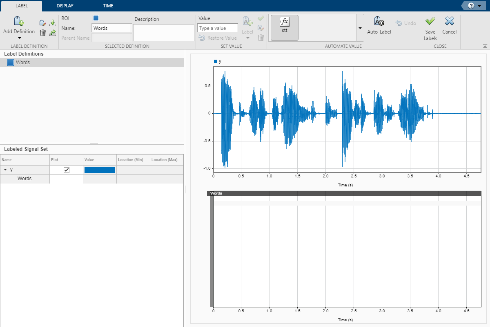Collapse the y signal tree row
Image resolution: width=490 pixels, height=327 pixels.
5,170
